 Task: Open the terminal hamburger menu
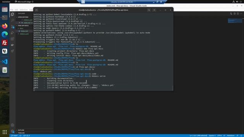(x=154, y=10)
